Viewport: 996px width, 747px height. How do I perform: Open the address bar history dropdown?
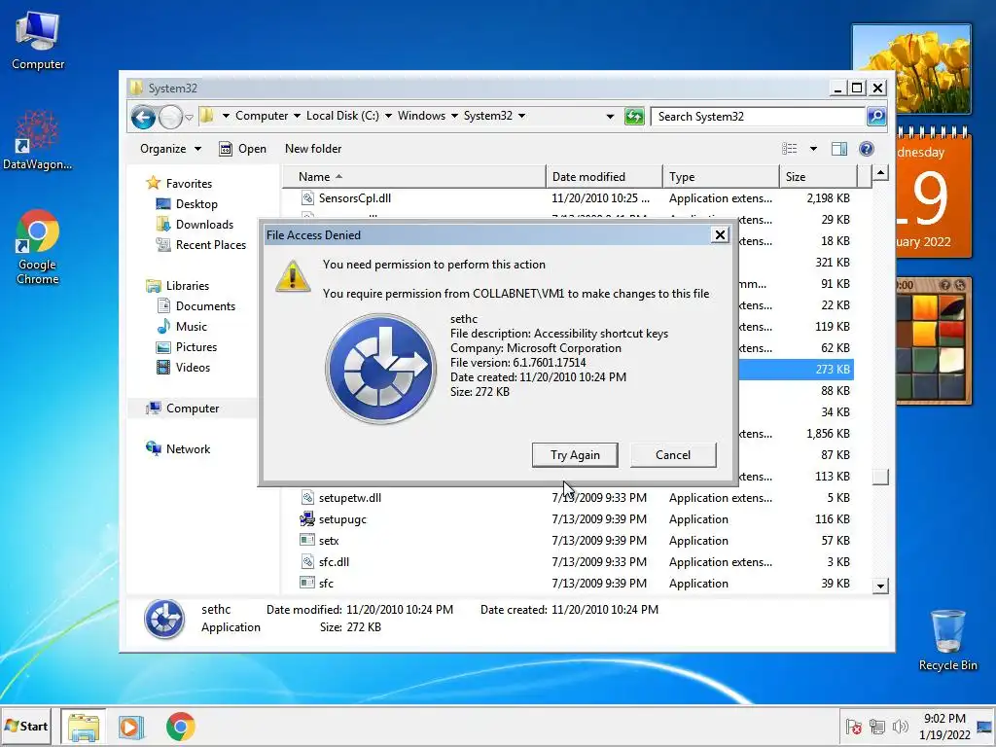coord(610,117)
